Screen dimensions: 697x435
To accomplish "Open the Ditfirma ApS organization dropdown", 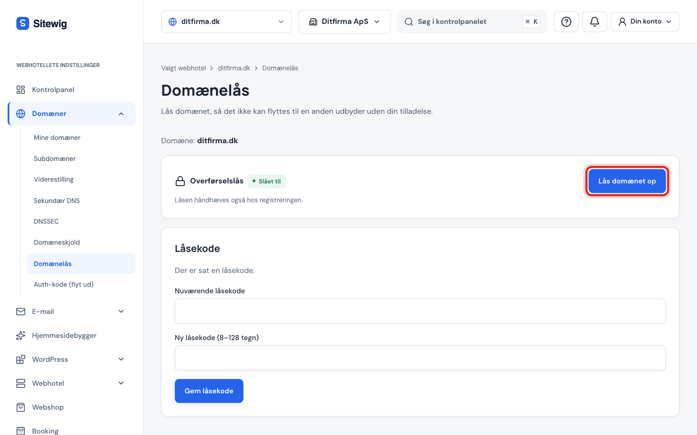I will click(x=344, y=22).
